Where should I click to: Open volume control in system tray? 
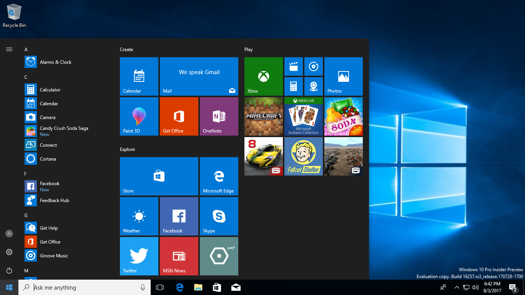(475, 287)
